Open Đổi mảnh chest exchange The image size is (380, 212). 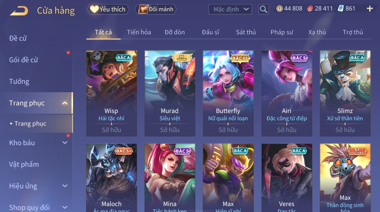pos(155,9)
